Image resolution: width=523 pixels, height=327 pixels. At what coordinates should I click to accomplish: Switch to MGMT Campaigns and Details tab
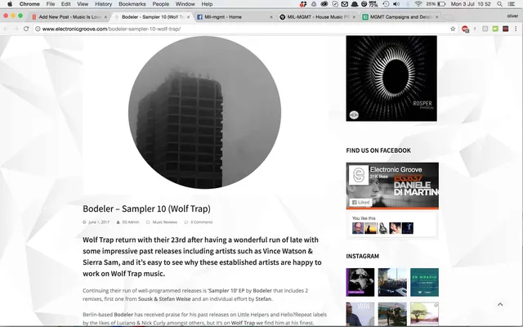click(400, 17)
